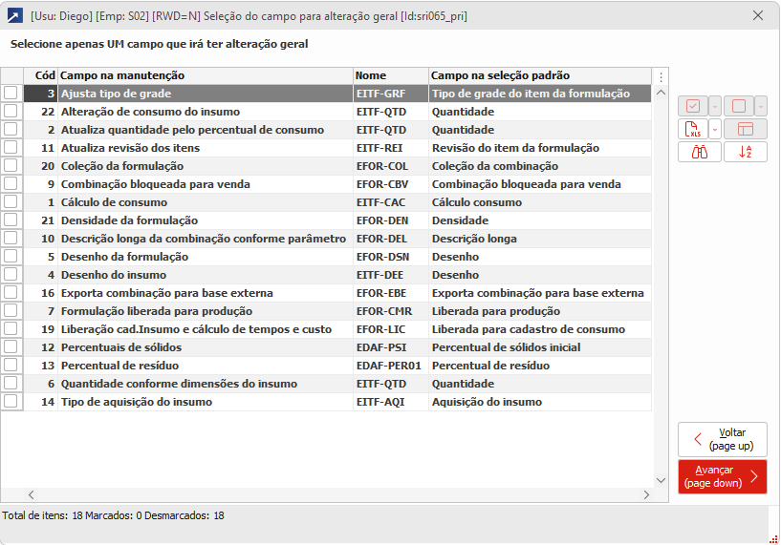This screenshot has width=781, height=545.
Task: Click the Percentual de sólidos inicial cell
Action: tap(540, 347)
